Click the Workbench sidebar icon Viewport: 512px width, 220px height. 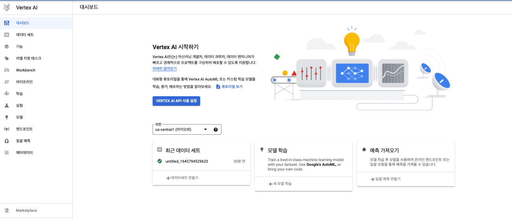coord(7,70)
